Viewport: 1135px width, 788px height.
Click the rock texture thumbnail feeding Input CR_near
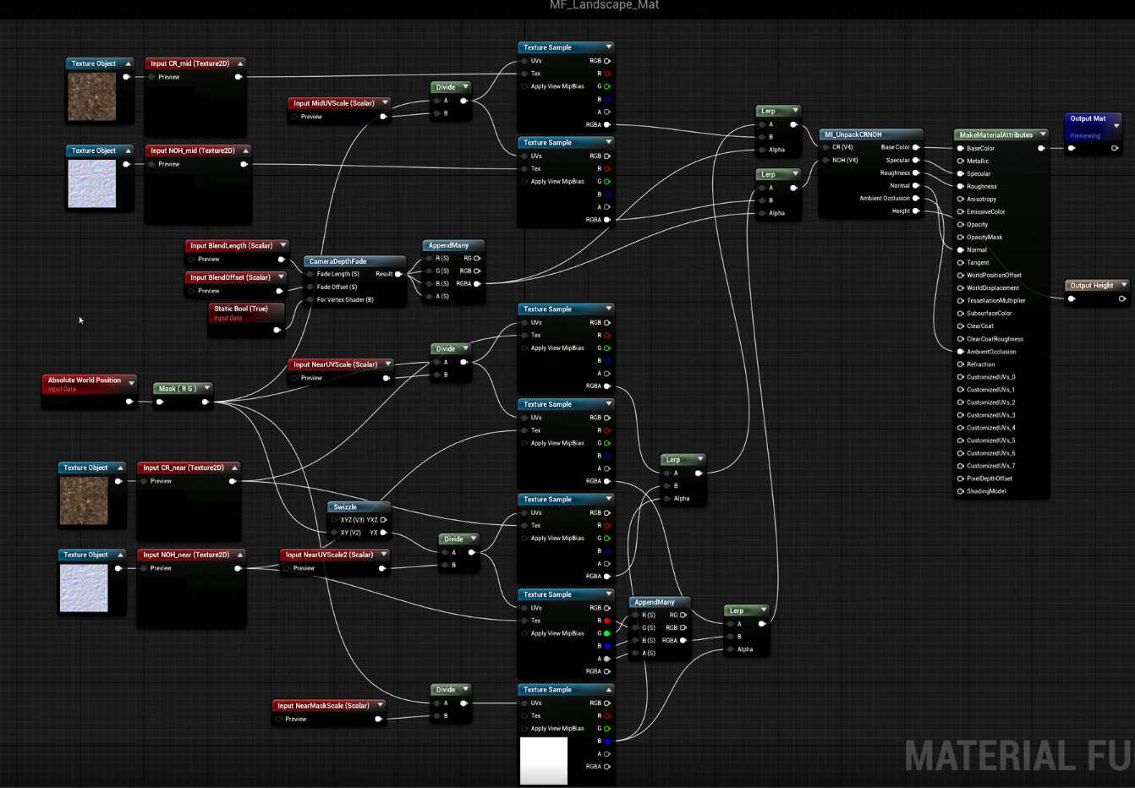coord(84,501)
